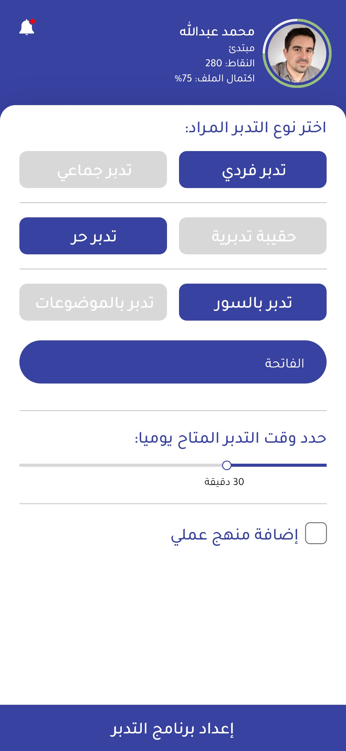Switch to تدبر بالسور mode

pyautogui.click(x=253, y=302)
